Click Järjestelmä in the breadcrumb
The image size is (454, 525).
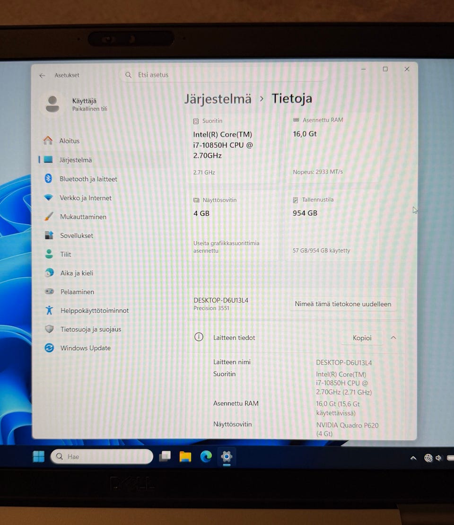pyautogui.click(x=218, y=99)
